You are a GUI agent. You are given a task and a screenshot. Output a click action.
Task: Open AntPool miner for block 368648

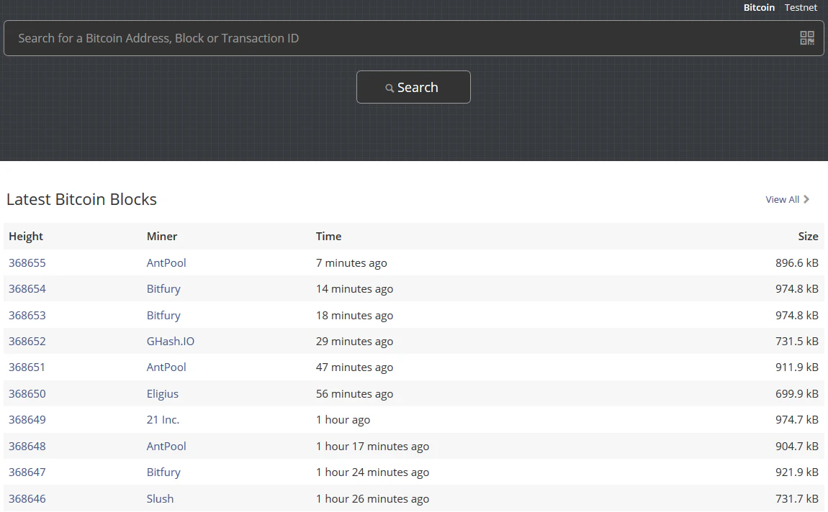tap(166, 446)
